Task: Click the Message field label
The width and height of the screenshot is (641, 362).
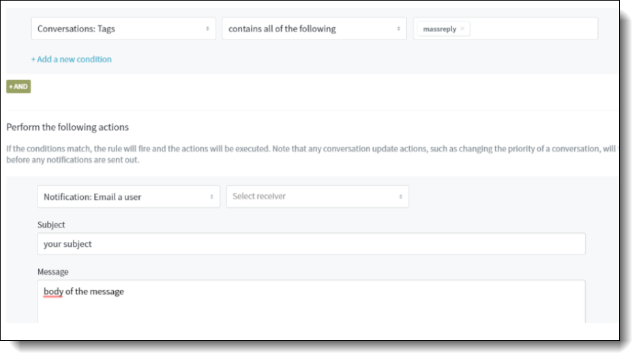Action: point(53,272)
